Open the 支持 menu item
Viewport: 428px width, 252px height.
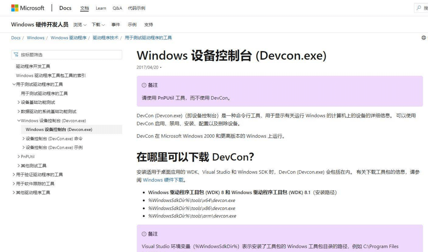(148, 25)
